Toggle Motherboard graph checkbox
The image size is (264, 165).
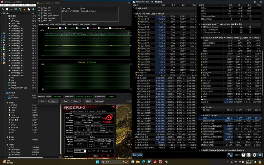(x=48, y=28)
